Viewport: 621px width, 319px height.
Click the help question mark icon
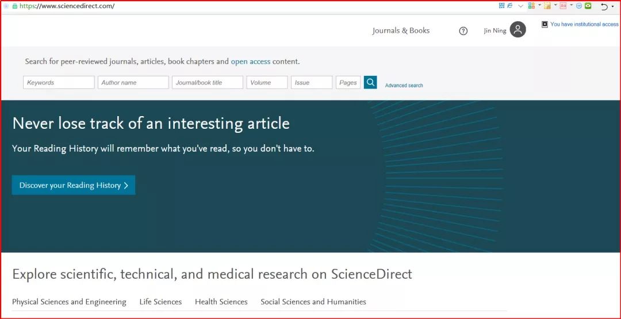pos(463,31)
